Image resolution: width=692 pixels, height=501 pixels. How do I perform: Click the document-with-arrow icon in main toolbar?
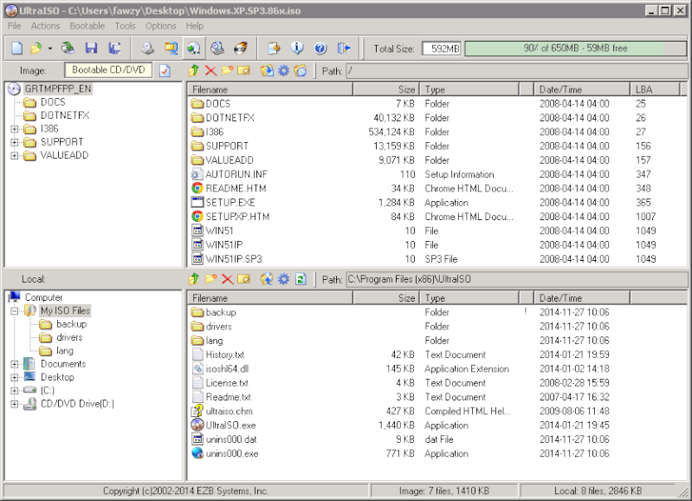point(274,49)
